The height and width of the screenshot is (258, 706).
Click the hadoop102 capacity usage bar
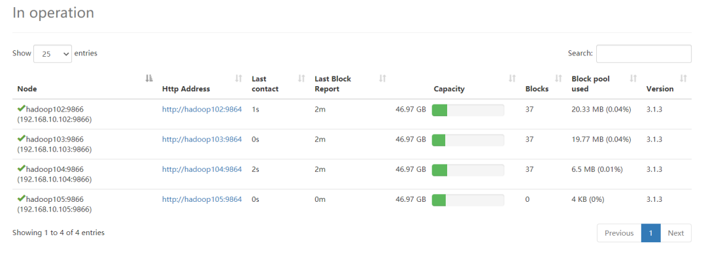468,110
